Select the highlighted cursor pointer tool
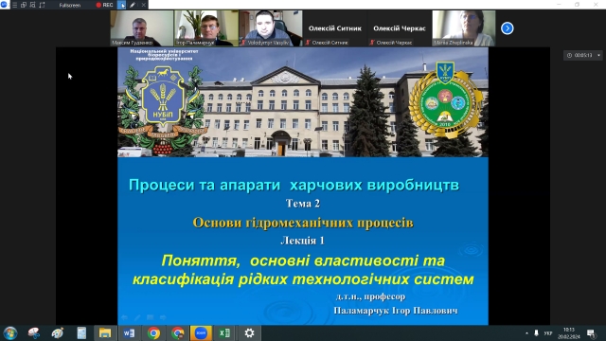Screen dimensions: 606x341 (x=122, y=5)
